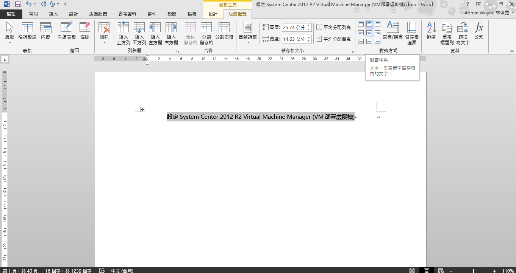Increase row height with the up spinner

coord(309,26)
